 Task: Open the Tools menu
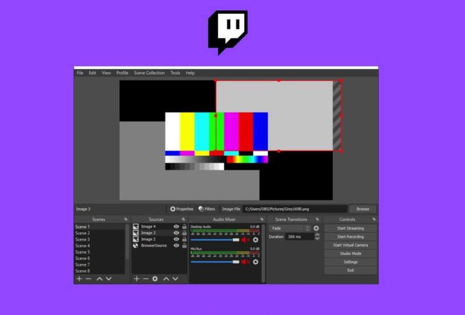[x=175, y=73]
